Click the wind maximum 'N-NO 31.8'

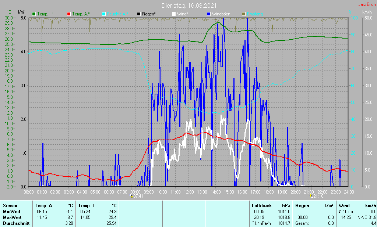coord(367,217)
